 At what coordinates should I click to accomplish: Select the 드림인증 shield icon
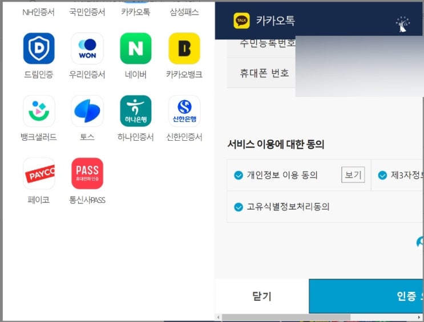click(x=39, y=48)
